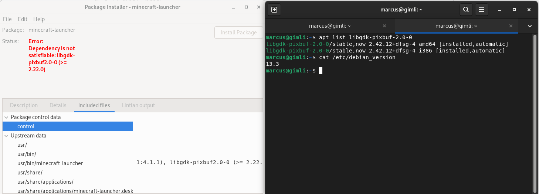
Task: Open the Edit menu
Action: (23, 19)
